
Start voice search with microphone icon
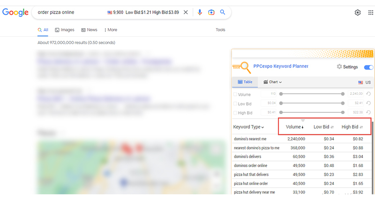(x=200, y=12)
